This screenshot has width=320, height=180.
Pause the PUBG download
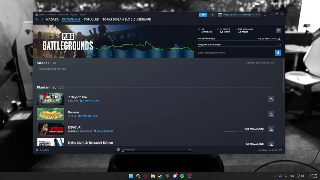click(x=277, y=52)
